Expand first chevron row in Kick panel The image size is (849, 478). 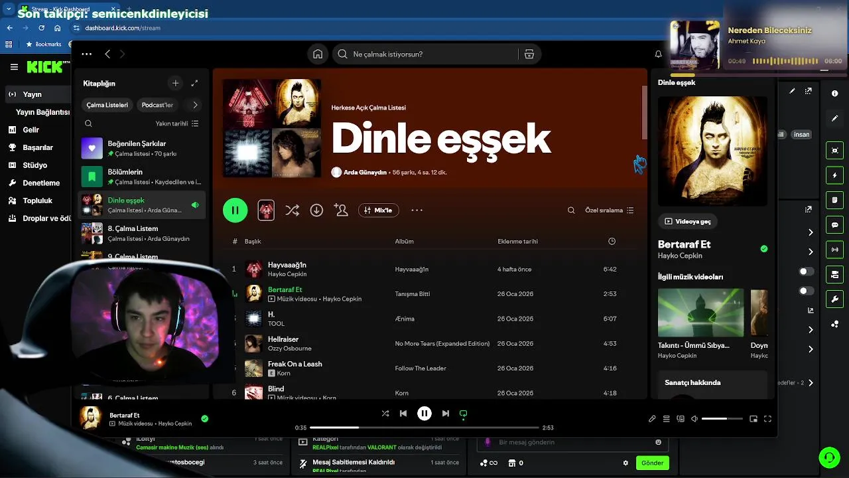811,232
